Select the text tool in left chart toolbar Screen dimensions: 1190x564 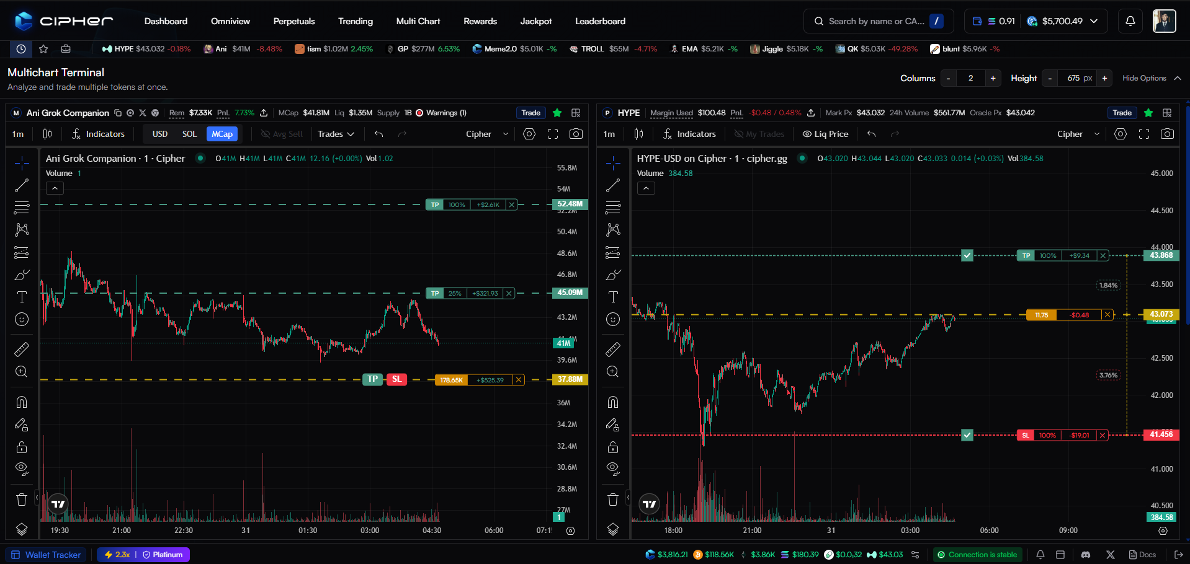(22, 297)
